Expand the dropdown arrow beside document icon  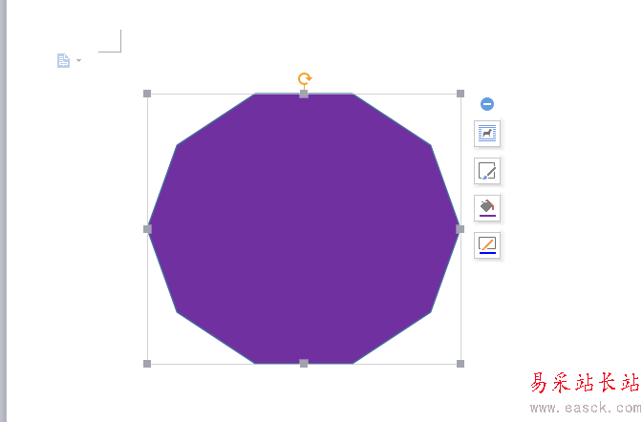(78, 60)
